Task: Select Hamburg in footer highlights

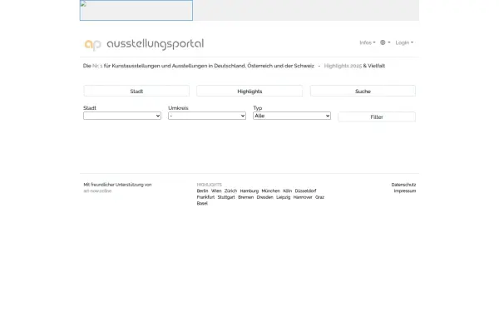Action: click(249, 191)
